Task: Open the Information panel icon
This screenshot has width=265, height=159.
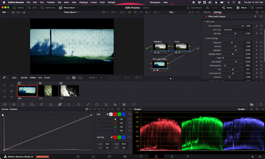Action: [x=261, y=104]
